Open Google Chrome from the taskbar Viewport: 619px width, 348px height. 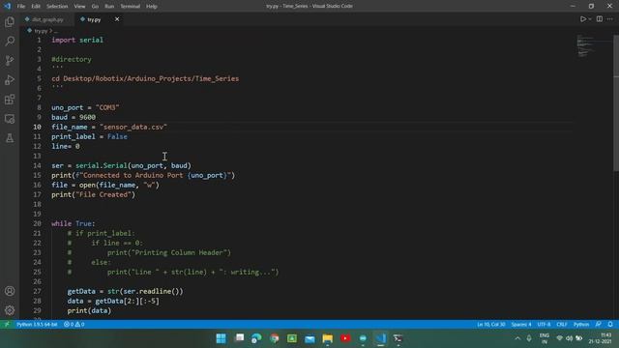[x=275, y=338]
